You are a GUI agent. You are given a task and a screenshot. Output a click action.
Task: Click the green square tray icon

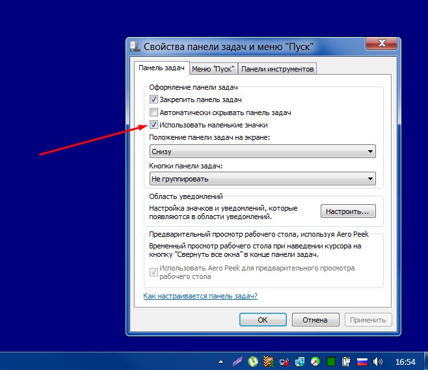[x=331, y=361]
